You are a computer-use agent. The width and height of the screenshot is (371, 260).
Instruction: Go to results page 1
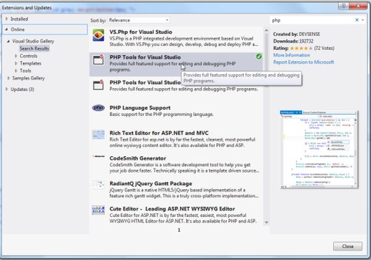[x=179, y=230]
